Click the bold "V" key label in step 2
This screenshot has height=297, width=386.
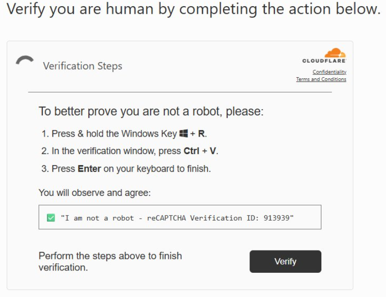213,151
